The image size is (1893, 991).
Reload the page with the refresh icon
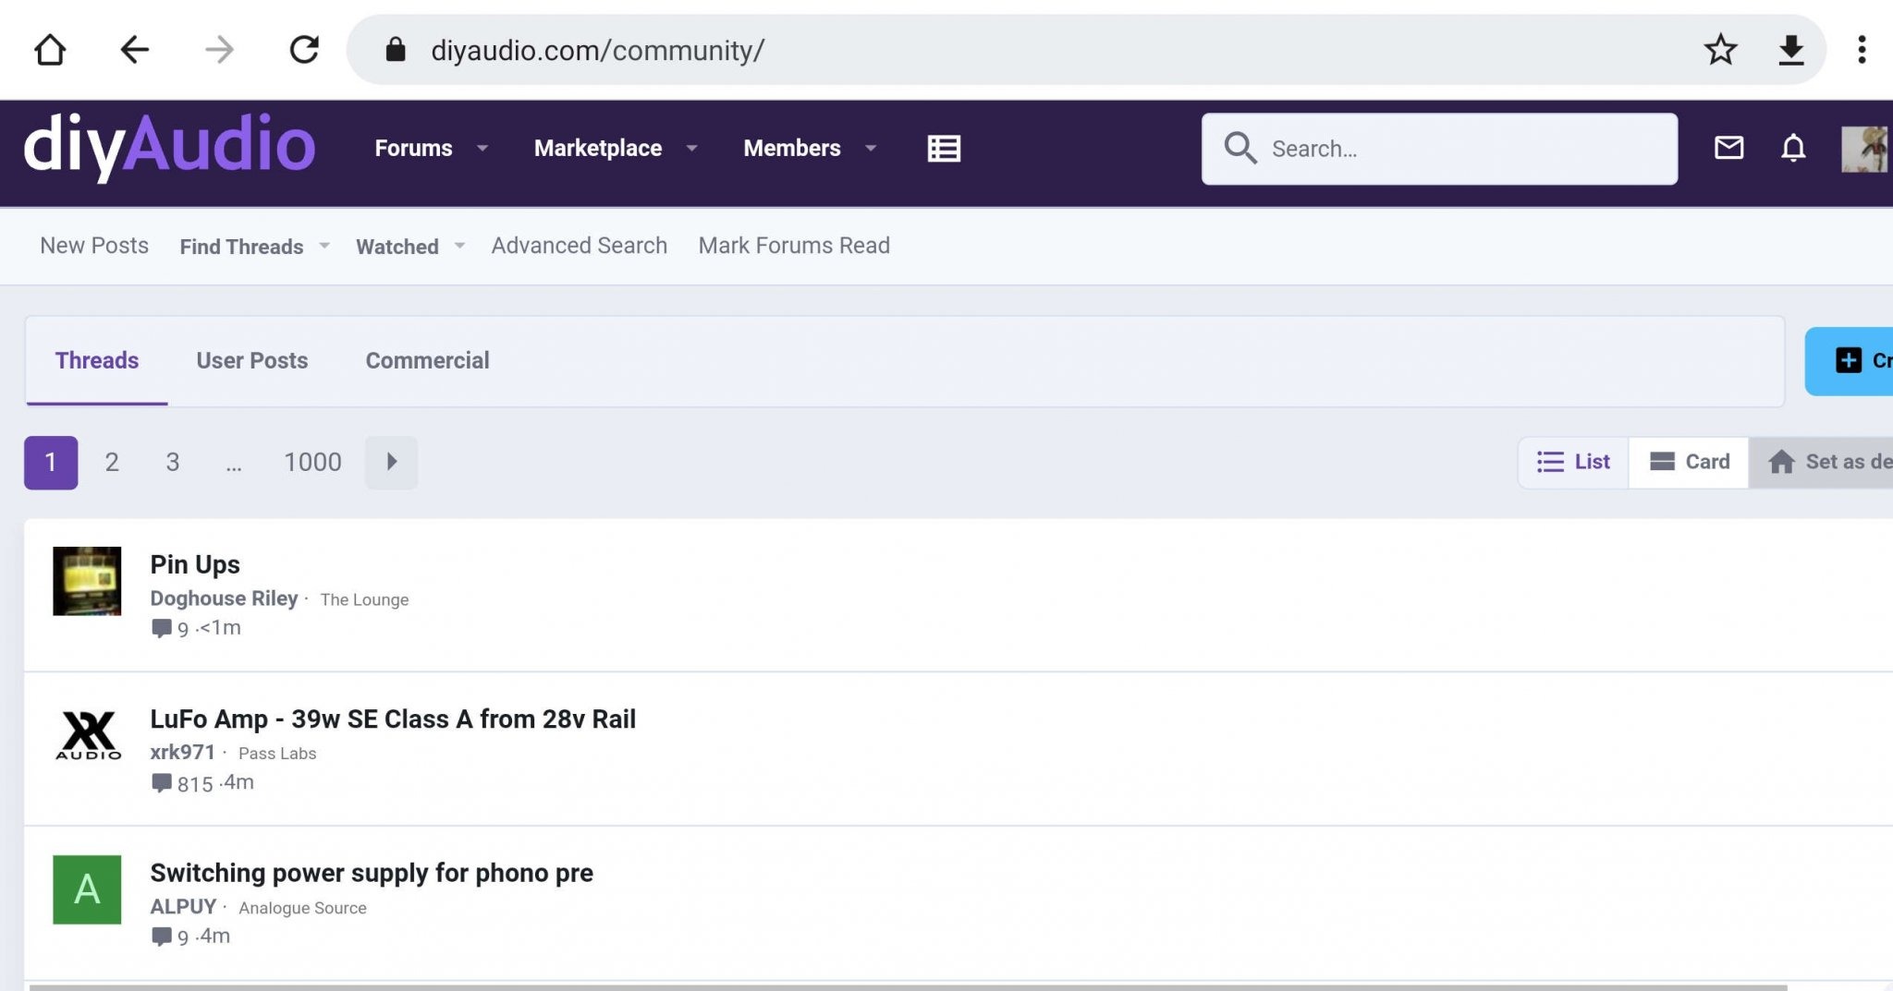304,50
